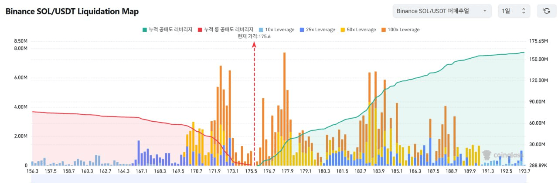Click the green 누적 공매도 legend swatch
Viewport: 558px width, 183px height.
coord(145,30)
